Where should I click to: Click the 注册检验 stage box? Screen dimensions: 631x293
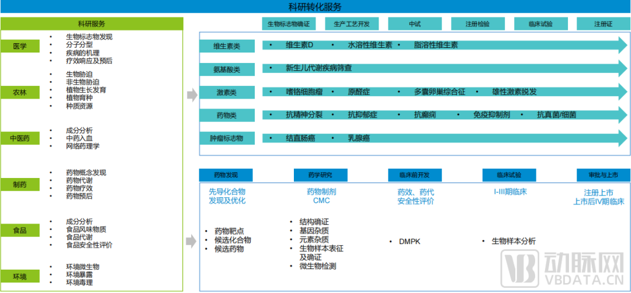click(x=478, y=24)
